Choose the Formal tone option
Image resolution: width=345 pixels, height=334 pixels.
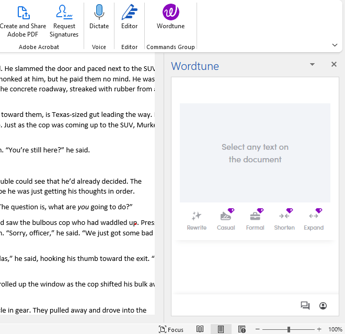click(255, 221)
